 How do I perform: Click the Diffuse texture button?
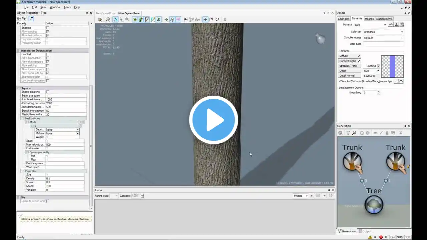click(x=350, y=56)
